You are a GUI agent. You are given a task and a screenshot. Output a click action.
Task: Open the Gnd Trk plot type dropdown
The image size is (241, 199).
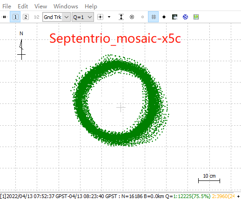click(x=56, y=17)
